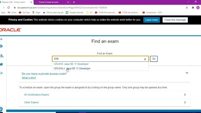Bookmark this page with star icon
Viewport: 201px width, 113px height.
pos(187,8)
